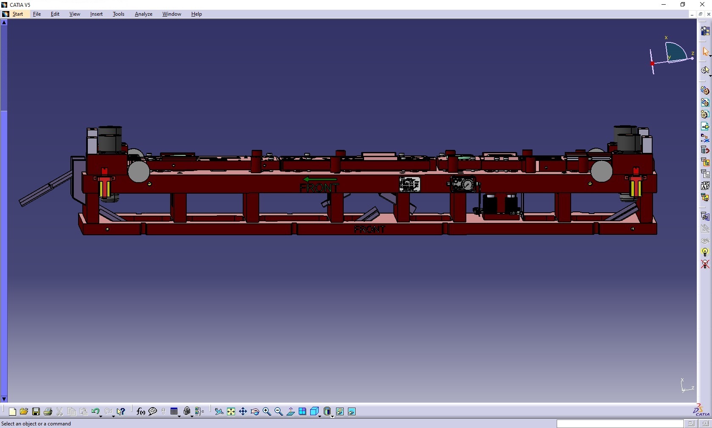Toggle Swap visible space
This screenshot has height=428, width=712.
click(352, 411)
